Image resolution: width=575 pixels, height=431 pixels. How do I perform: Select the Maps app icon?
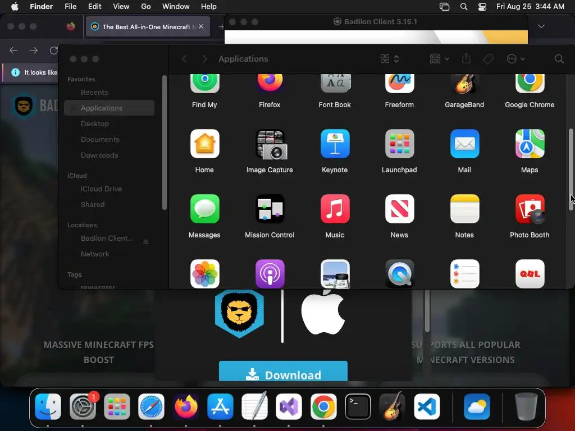(530, 144)
